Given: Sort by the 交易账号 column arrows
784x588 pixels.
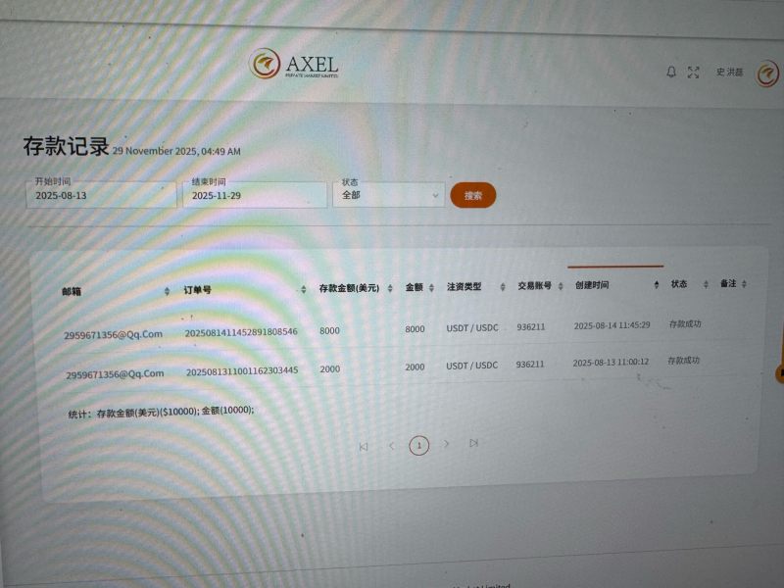Looking at the screenshot, I should tap(561, 285).
